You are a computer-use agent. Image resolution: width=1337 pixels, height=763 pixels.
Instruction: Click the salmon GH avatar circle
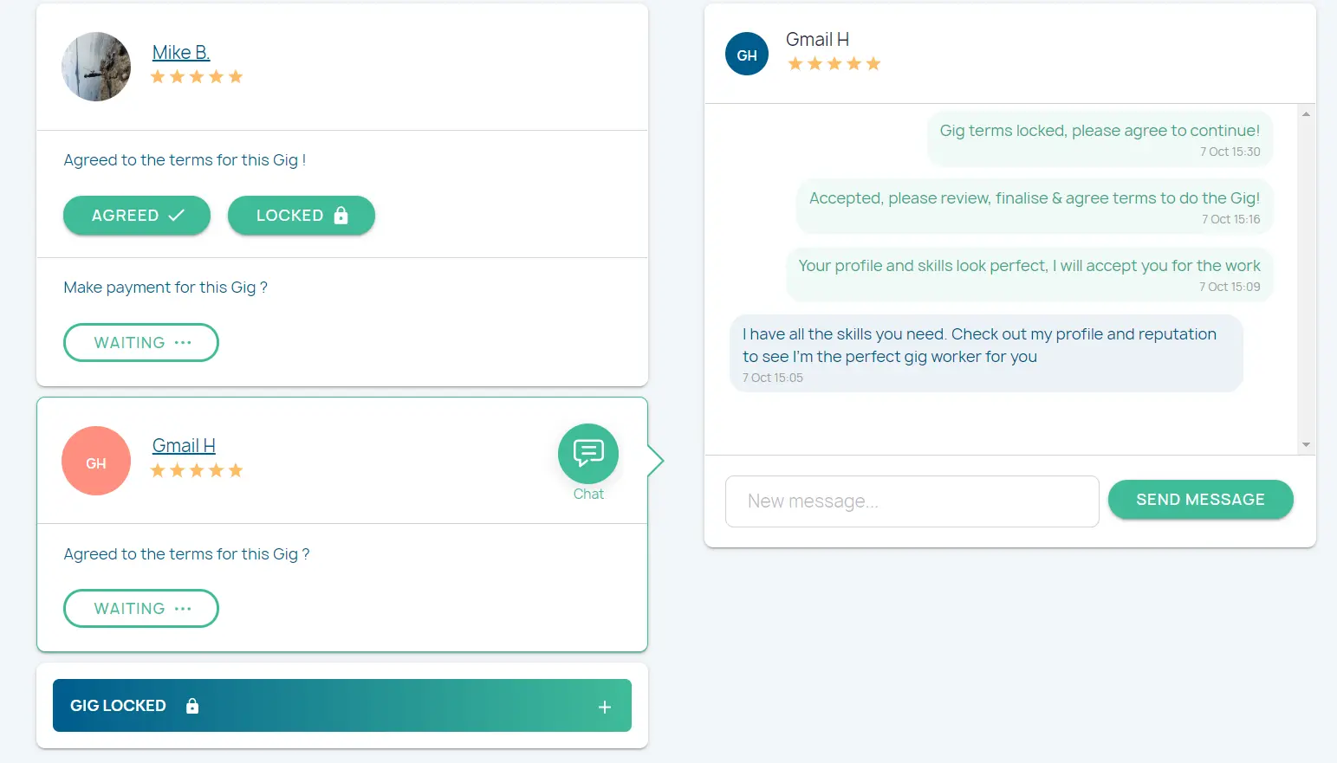pos(96,461)
